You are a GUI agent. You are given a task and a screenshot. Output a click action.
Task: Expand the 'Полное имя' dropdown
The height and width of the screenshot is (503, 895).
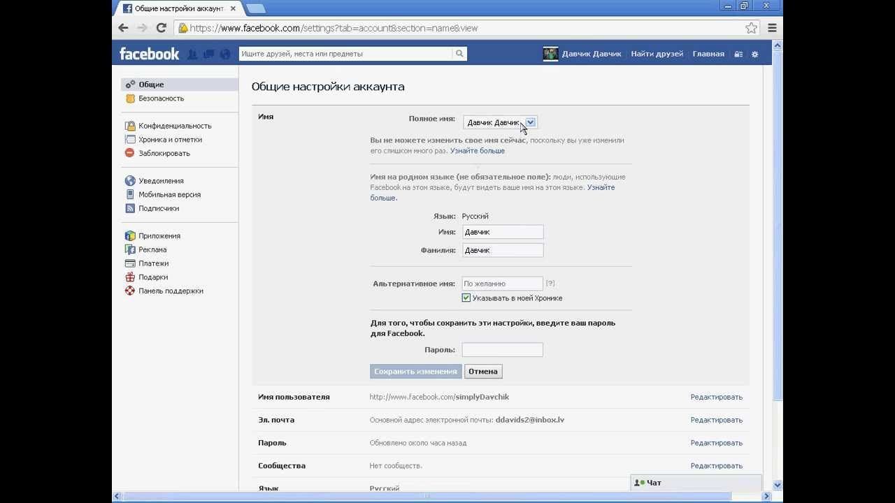(530, 122)
